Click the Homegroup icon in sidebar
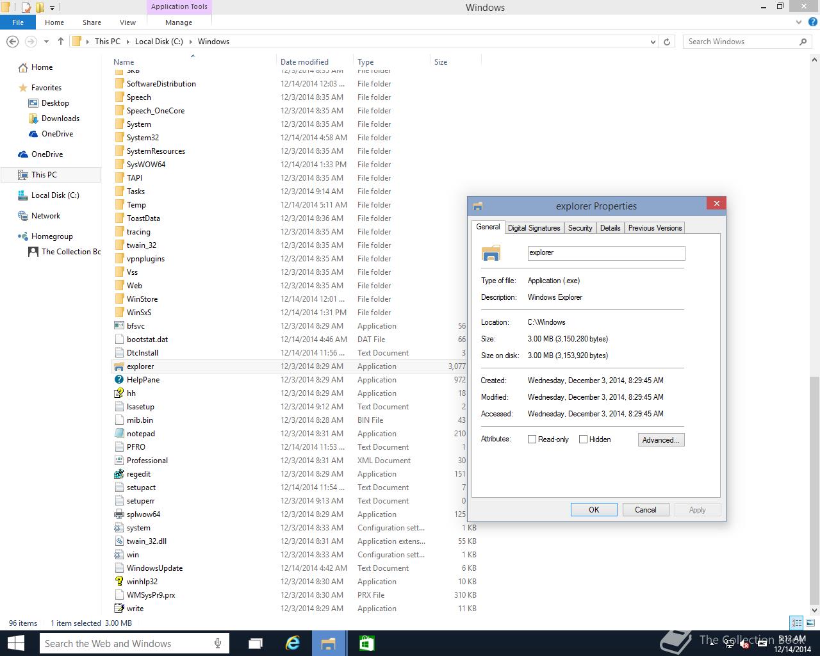The image size is (820, 656). coord(23,236)
